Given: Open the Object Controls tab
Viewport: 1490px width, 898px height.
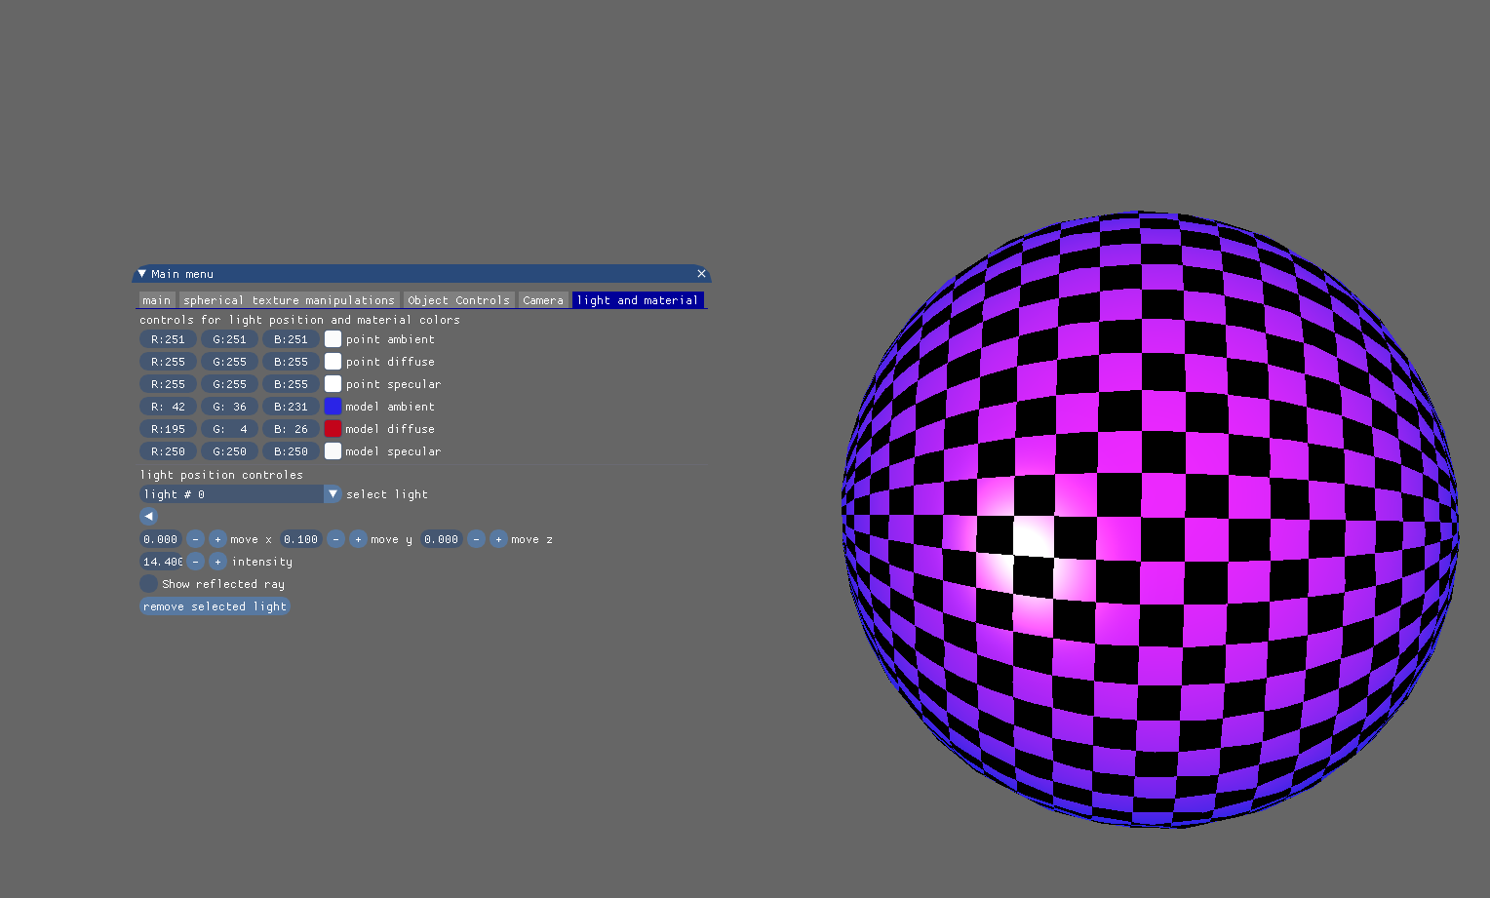Looking at the screenshot, I should pyautogui.click(x=458, y=299).
